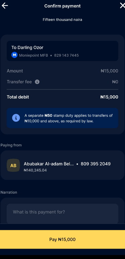125x259 pixels.
Task: Select the Abubakar Al-adam paying account
Action: [x=62, y=165]
